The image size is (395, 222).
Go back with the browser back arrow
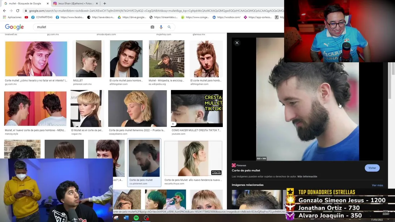(x=4, y=10)
